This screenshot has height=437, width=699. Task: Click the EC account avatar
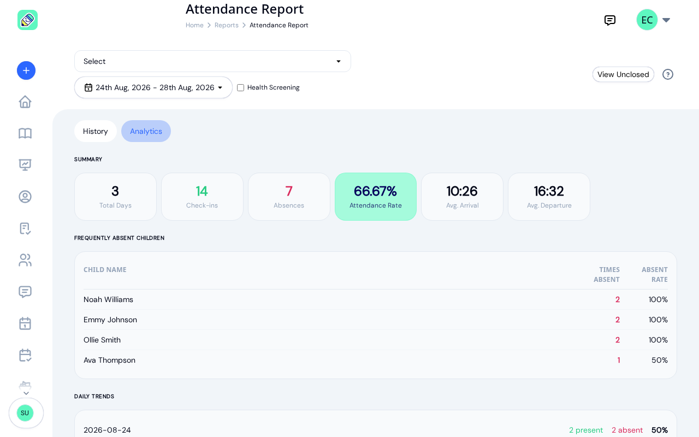click(x=647, y=20)
